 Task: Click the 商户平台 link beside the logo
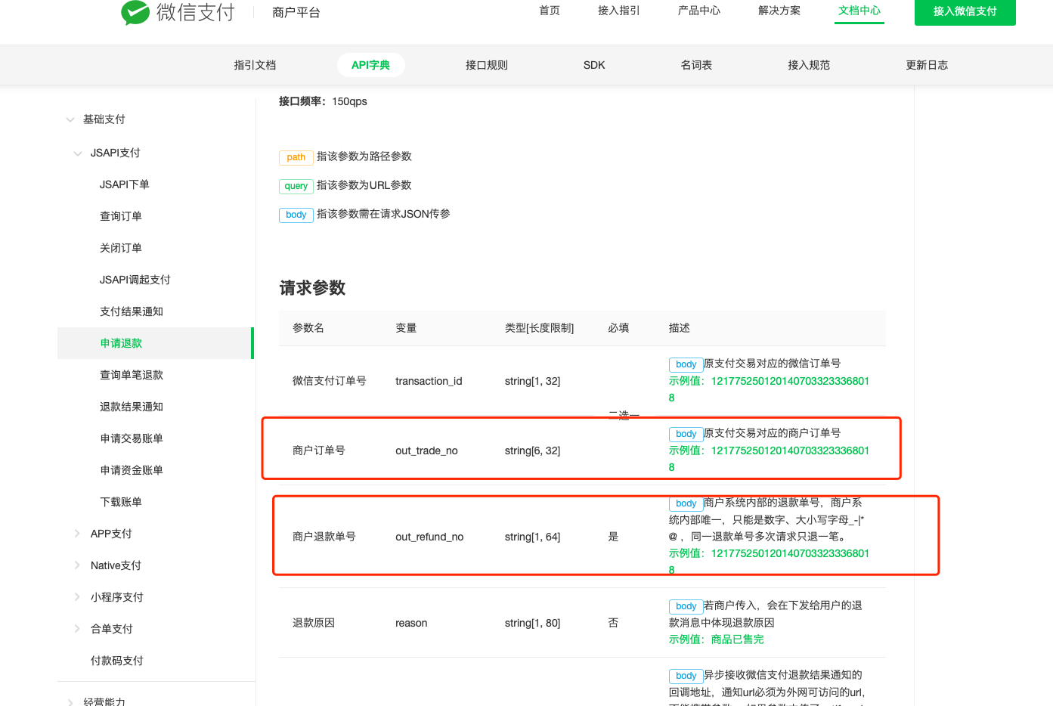(x=296, y=12)
